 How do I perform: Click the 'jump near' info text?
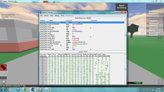point(83,52)
